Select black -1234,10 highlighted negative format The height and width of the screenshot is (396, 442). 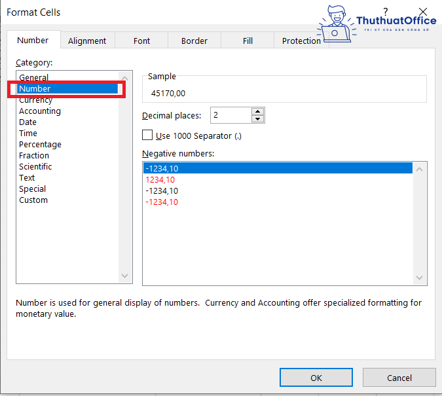(x=278, y=168)
